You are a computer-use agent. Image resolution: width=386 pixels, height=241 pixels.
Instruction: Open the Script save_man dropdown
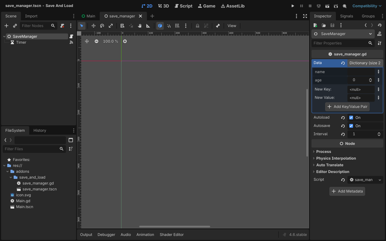365,180
